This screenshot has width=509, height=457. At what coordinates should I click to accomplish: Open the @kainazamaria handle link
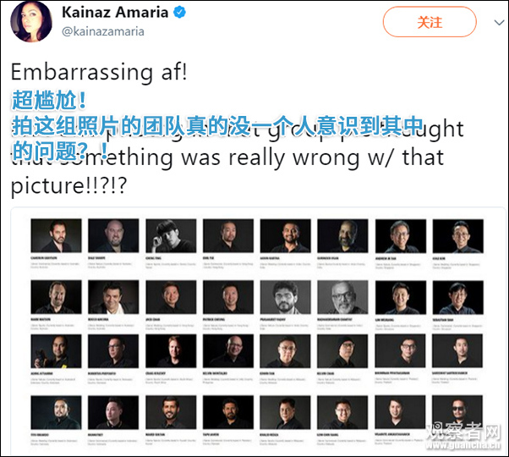103,31
